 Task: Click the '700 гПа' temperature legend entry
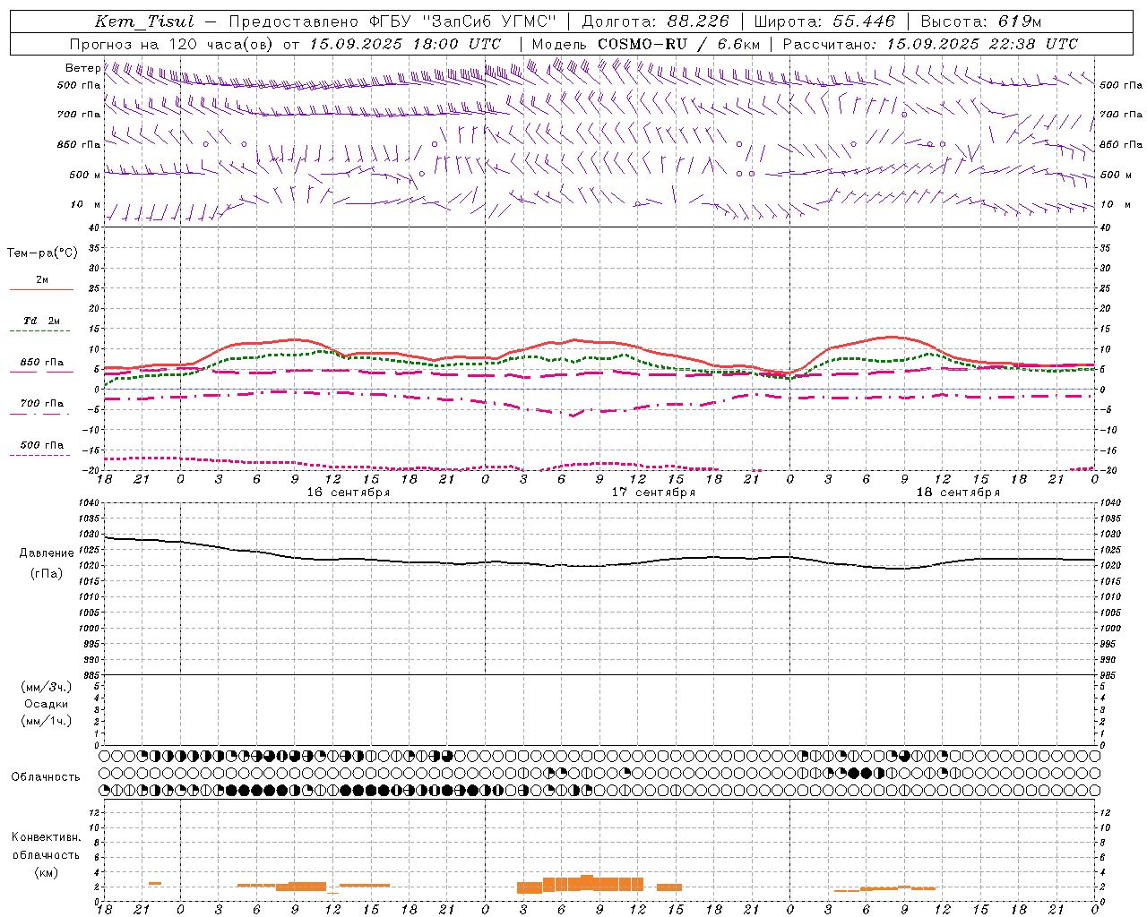pos(42,403)
